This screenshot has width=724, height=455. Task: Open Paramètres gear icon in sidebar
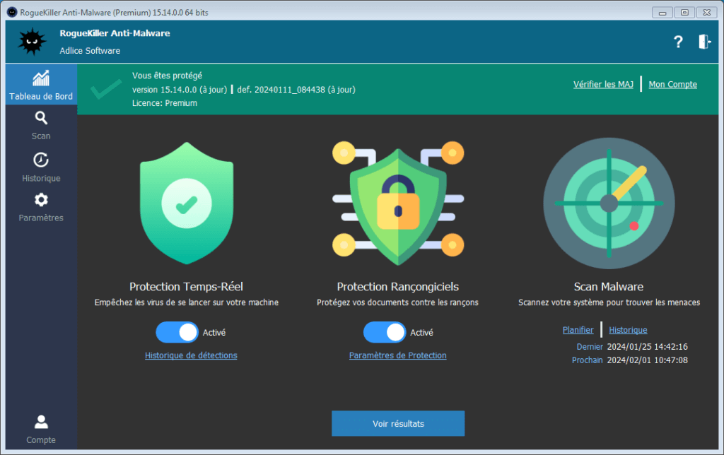click(41, 201)
